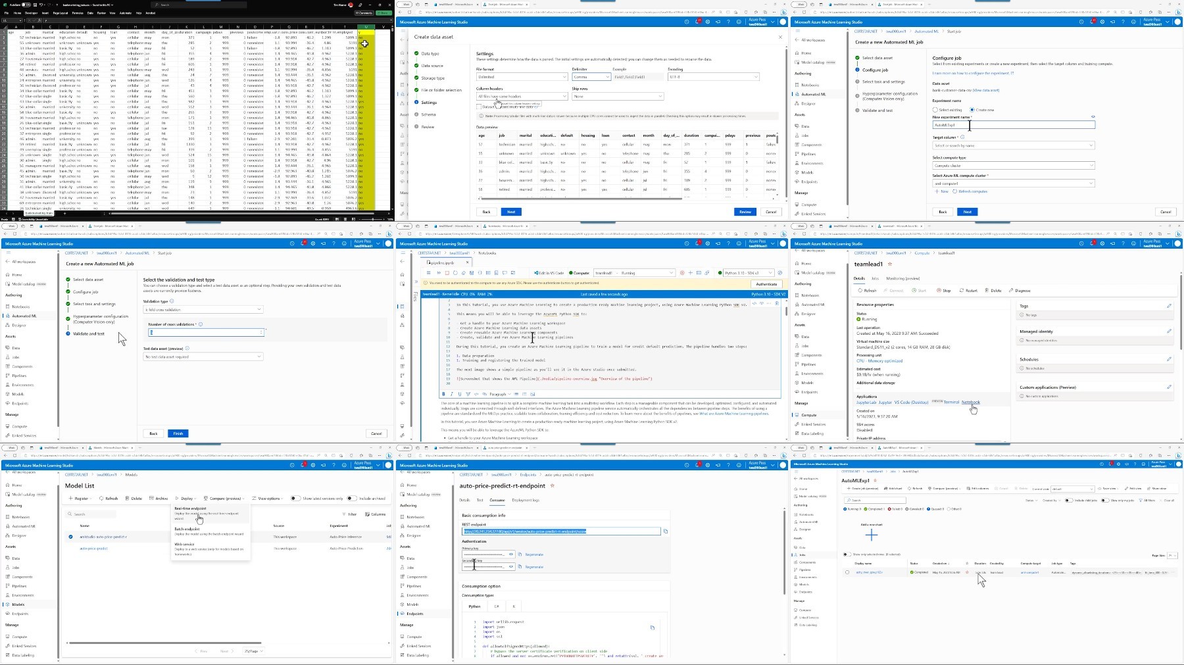The image size is (1184, 665).
Task: Click the edit pencil icon next to Schedules
Action: [1169, 359]
